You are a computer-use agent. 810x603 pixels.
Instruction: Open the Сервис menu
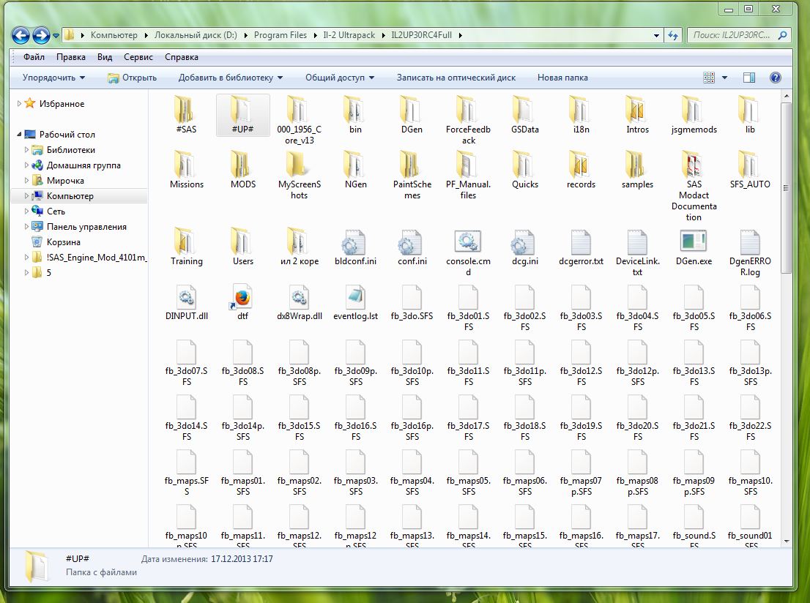point(138,57)
